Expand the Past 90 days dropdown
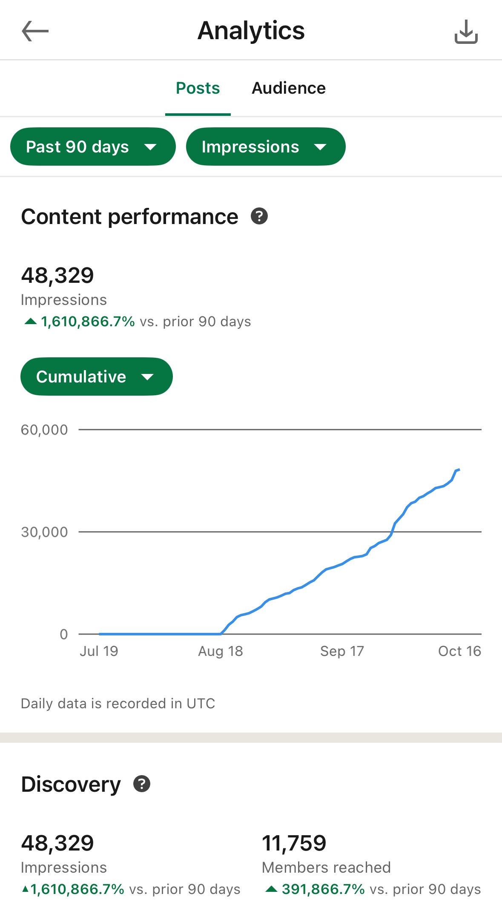The height and width of the screenshot is (911, 502). pos(93,147)
